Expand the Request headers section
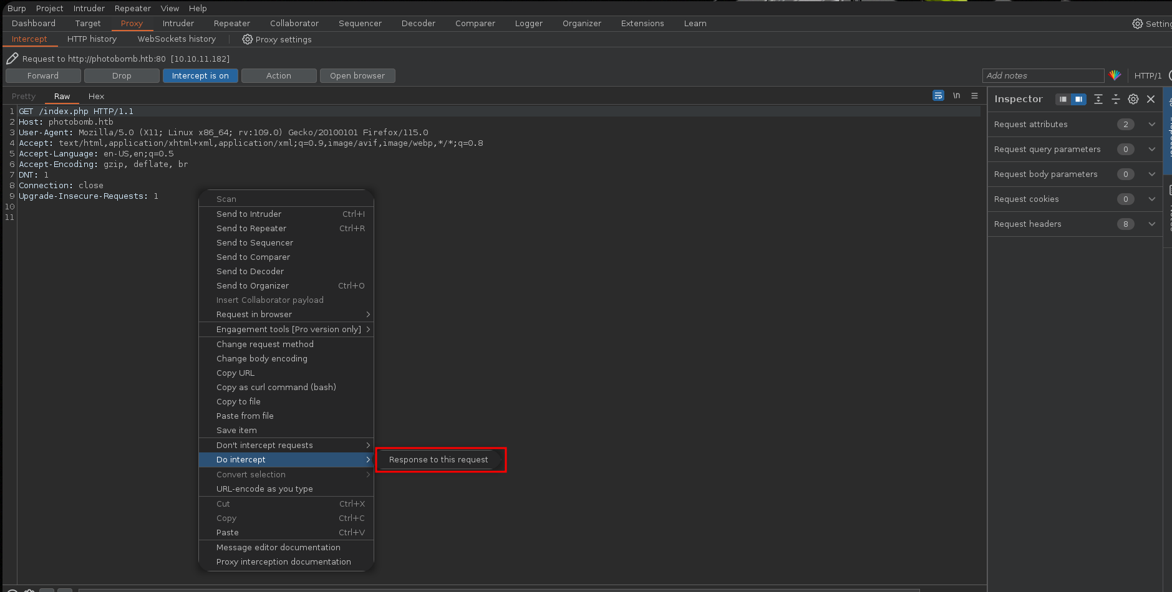Image resolution: width=1172 pixels, height=592 pixels. [x=1151, y=224]
